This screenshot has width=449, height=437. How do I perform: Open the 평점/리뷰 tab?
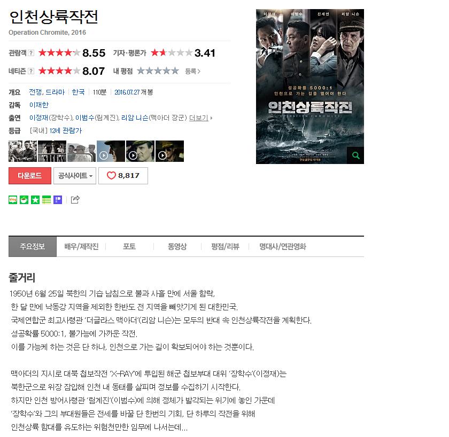pos(225,246)
